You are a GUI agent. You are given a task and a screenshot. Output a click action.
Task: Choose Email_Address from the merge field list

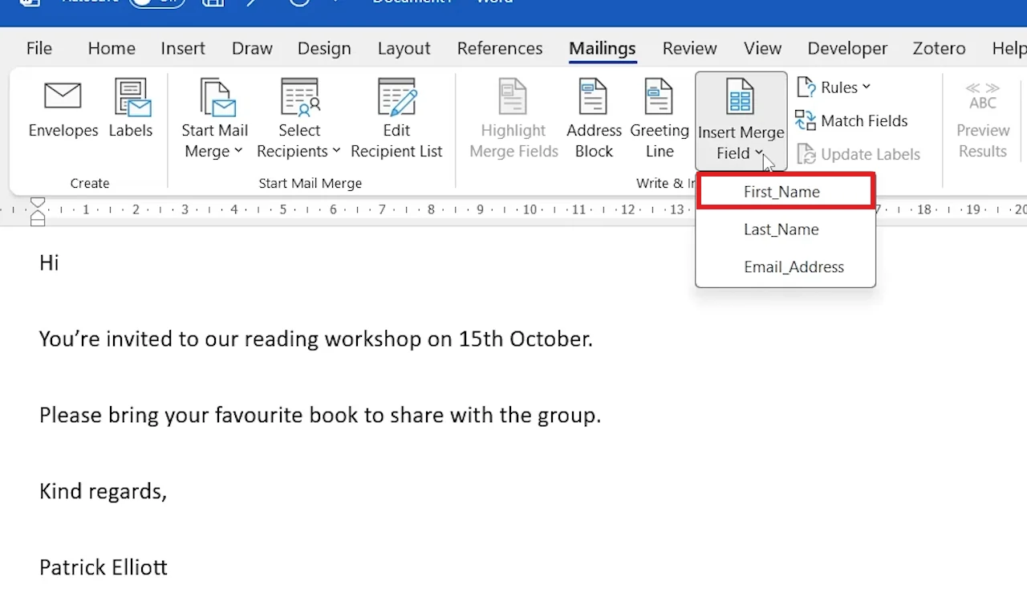(785, 267)
